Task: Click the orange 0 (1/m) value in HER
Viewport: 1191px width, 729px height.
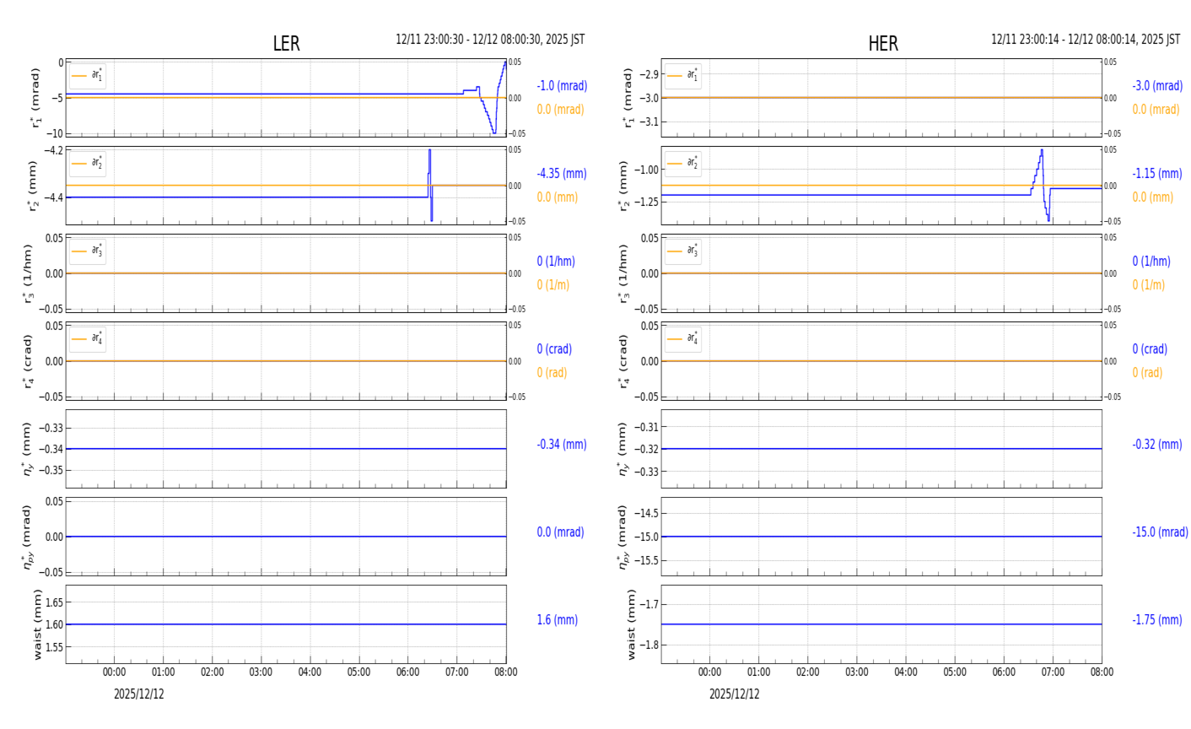Action: [x=1148, y=285]
